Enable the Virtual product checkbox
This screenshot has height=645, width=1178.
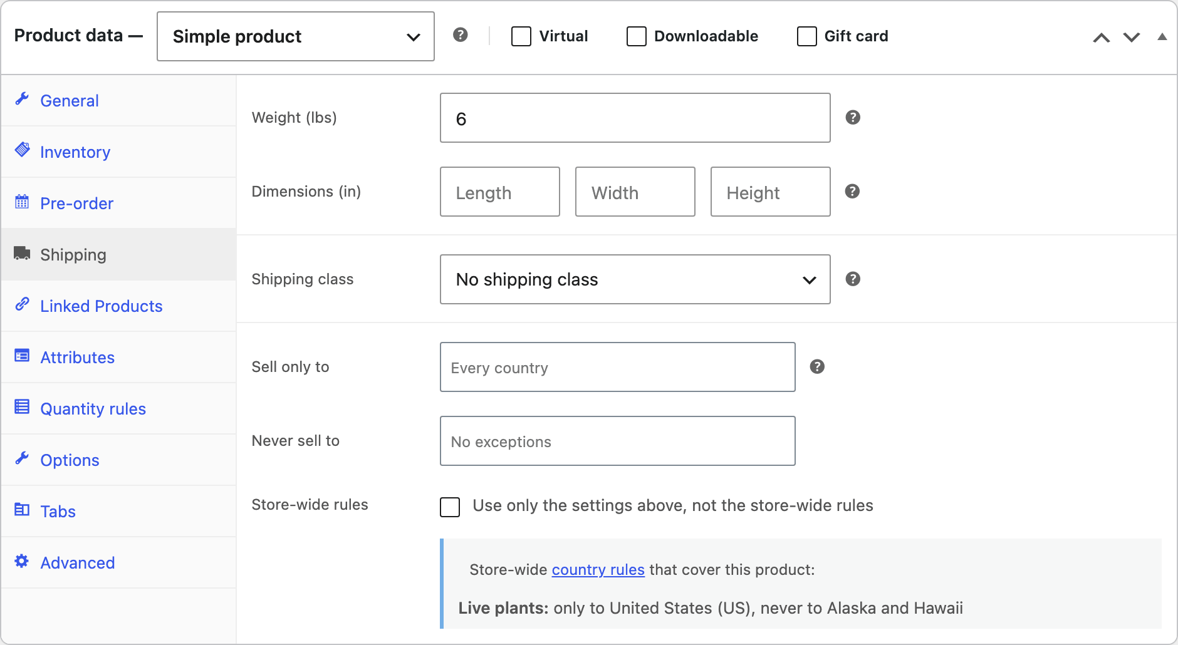[521, 36]
